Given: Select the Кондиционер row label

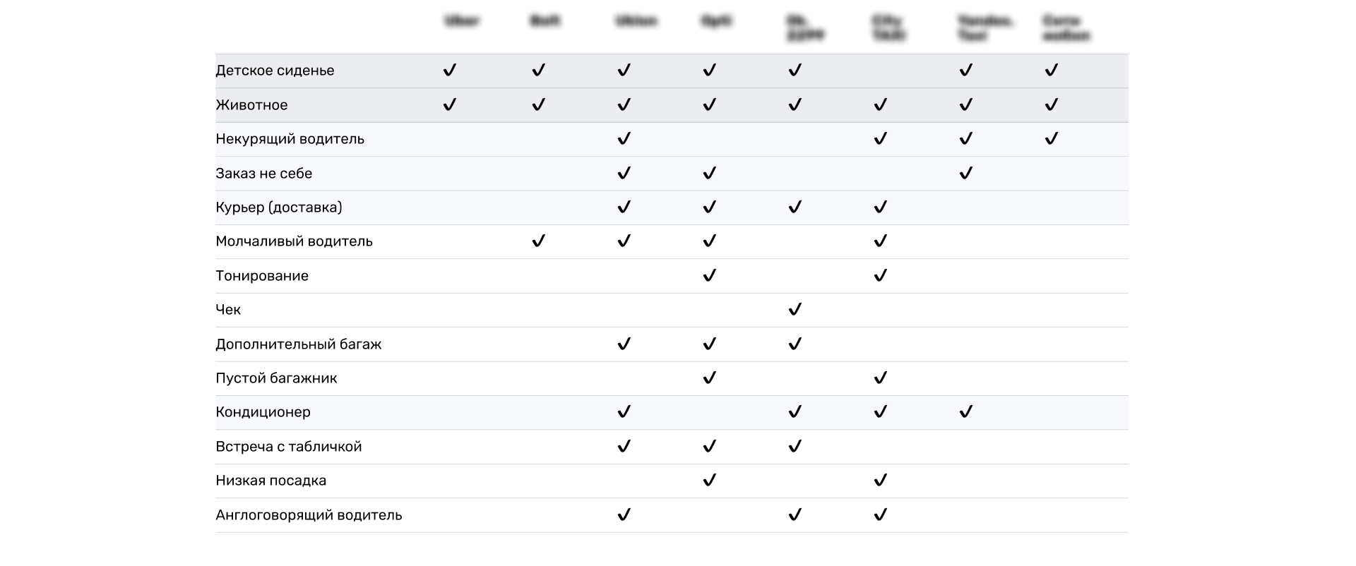Looking at the screenshot, I should pos(263,412).
